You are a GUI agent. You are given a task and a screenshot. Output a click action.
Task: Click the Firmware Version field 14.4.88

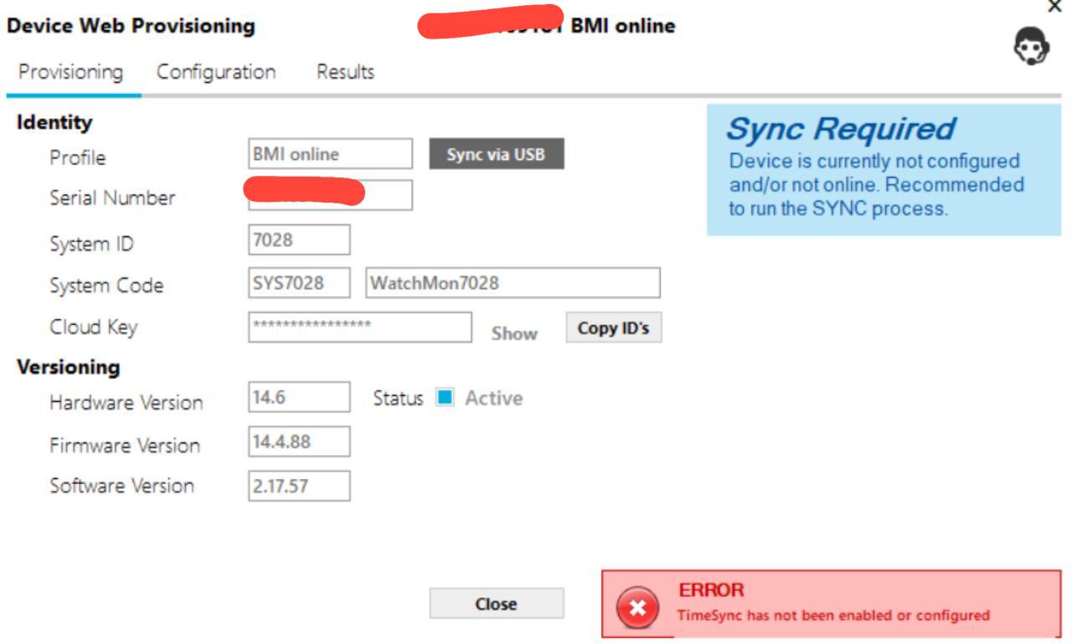(x=299, y=441)
